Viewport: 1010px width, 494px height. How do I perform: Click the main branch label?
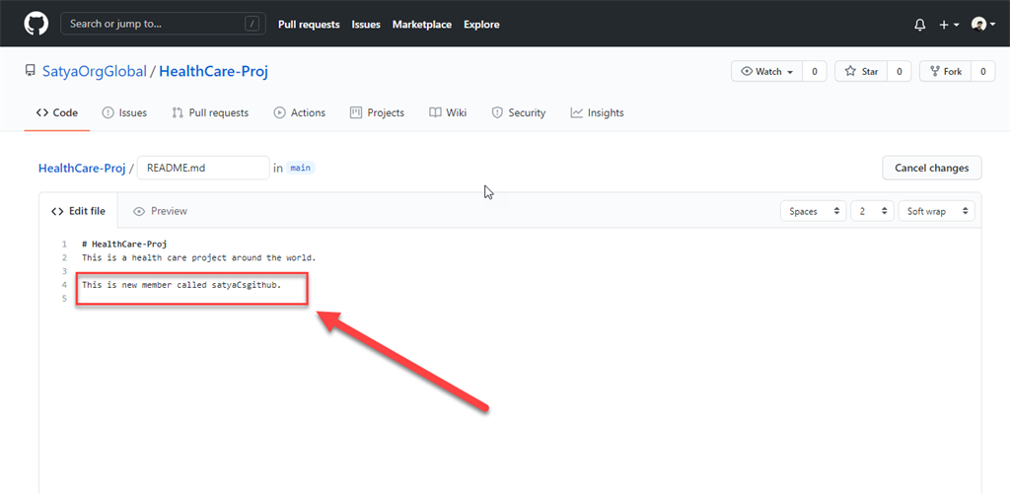[300, 168]
